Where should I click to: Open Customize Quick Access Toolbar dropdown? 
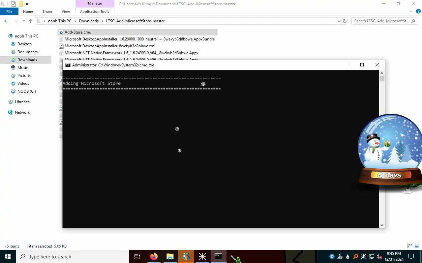27,4
